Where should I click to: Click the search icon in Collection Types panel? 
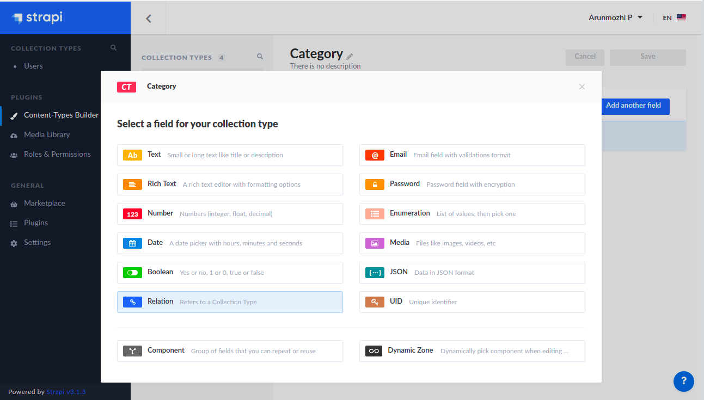(x=260, y=57)
